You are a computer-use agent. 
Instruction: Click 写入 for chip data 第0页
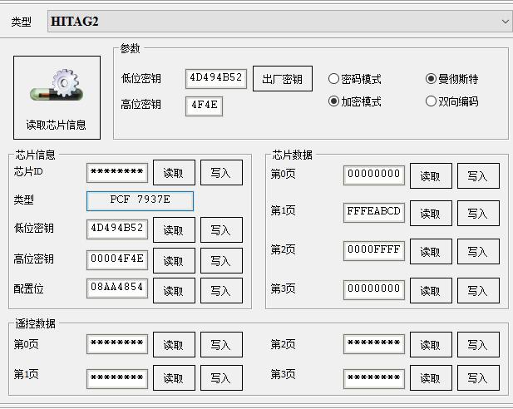point(478,176)
